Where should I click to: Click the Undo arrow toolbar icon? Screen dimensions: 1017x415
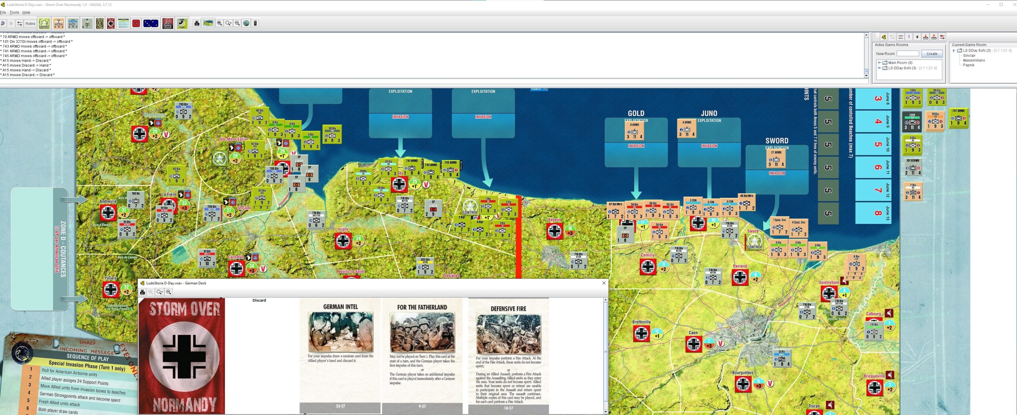2,23
